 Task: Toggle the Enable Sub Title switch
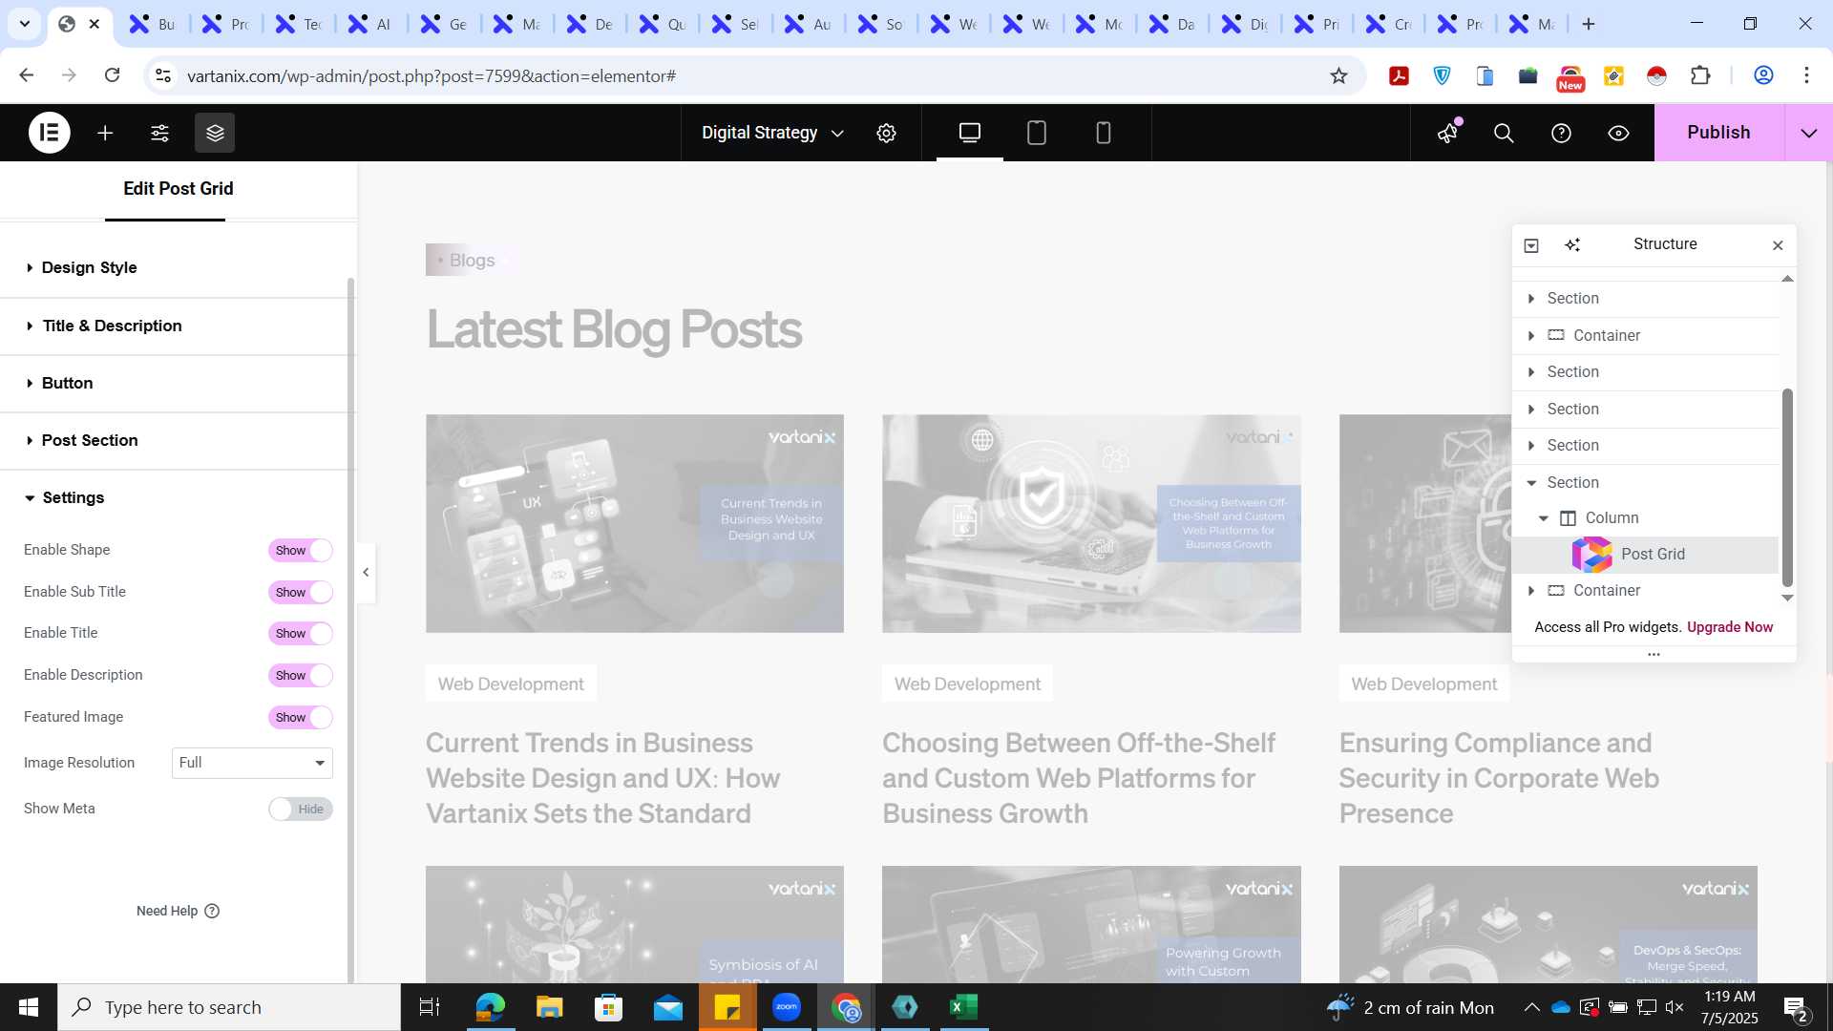coord(301,593)
